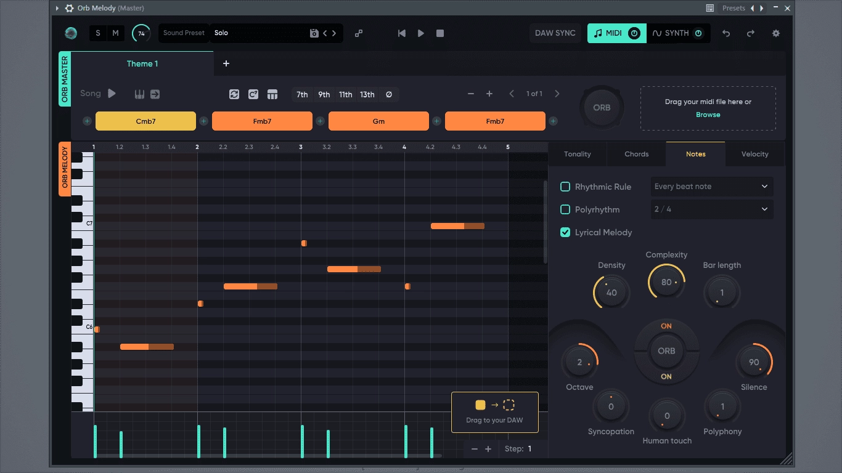Open the 2 / 4 polyrhythm dropdown
842x473 pixels.
point(711,209)
